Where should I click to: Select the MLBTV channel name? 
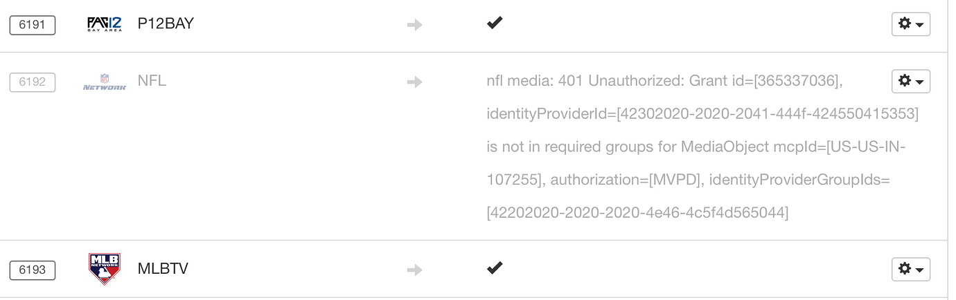coord(163,269)
